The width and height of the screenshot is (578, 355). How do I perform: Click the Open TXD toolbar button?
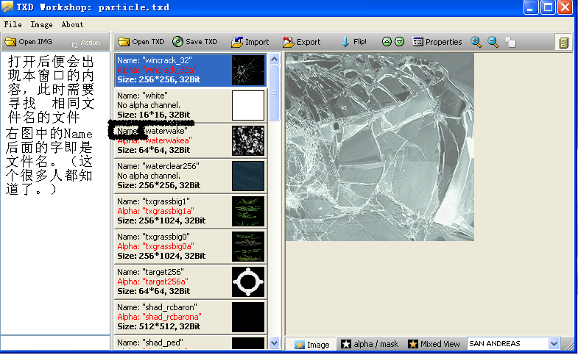141,42
